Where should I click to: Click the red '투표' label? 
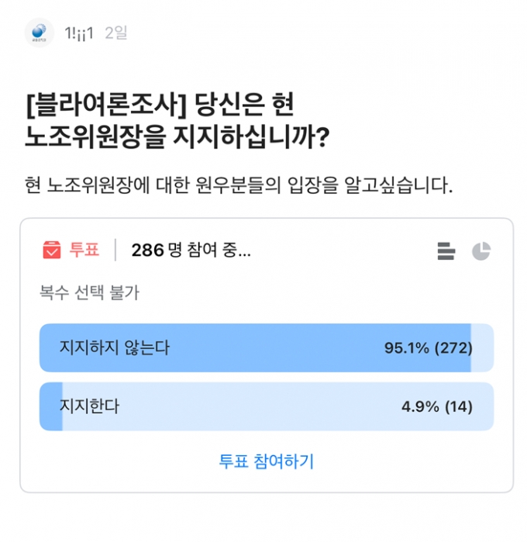(x=85, y=250)
